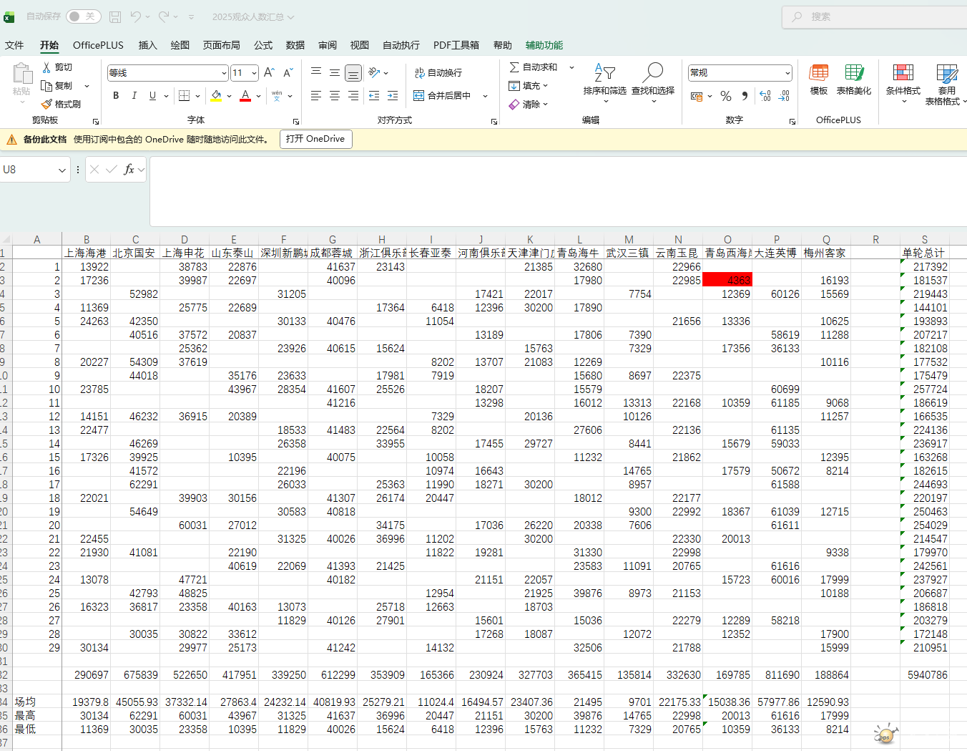Image resolution: width=967 pixels, height=751 pixels.
Task: Click the percent style icon
Action: coord(726,96)
